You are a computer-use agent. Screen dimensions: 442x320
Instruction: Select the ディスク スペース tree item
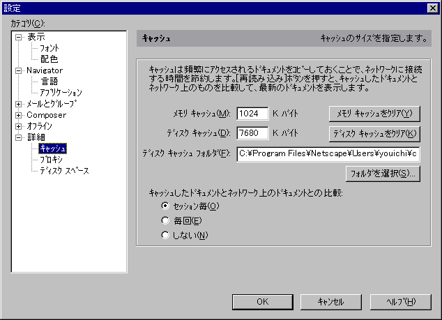pyautogui.click(x=64, y=171)
